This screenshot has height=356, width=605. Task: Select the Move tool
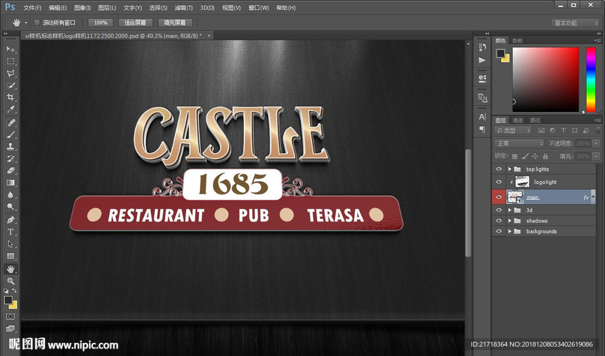tap(11, 49)
